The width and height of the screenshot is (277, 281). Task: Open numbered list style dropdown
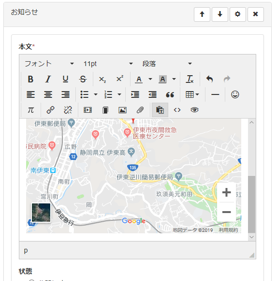(x=119, y=94)
